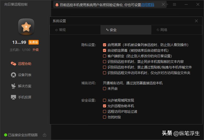Enable 禁止同步本机剪贴板的文本内容 checkbox

pyautogui.click(x=105, y=62)
